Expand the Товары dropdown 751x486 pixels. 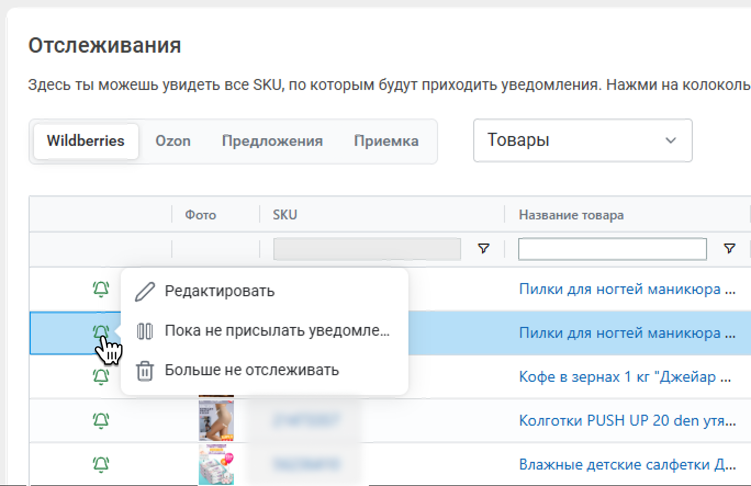pyautogui.click(x=582, y=140)
